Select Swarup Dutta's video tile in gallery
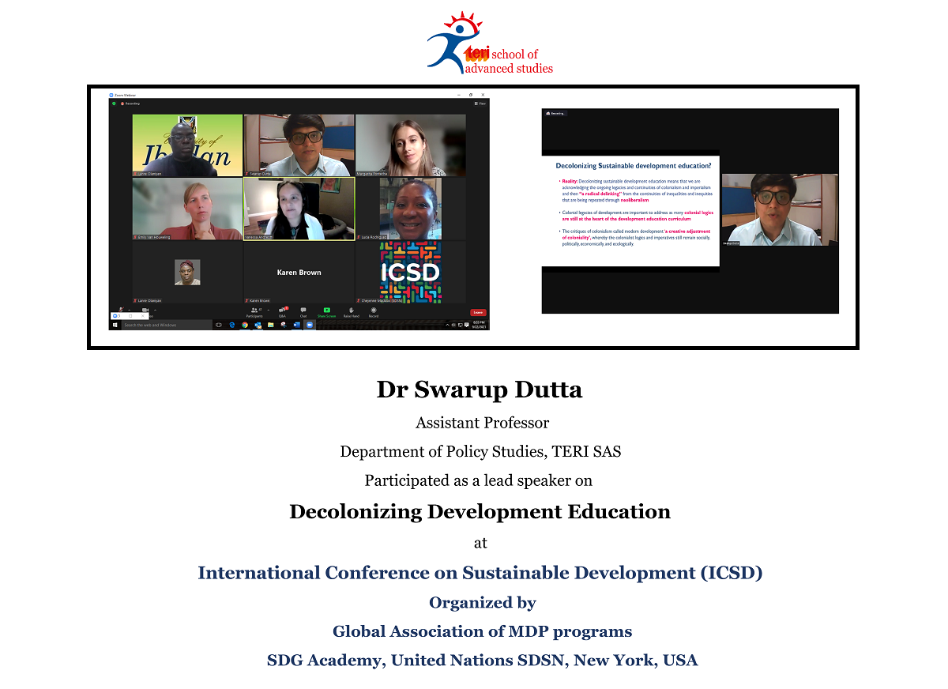Screen dimensions: 948x689 tap(299, 145)
